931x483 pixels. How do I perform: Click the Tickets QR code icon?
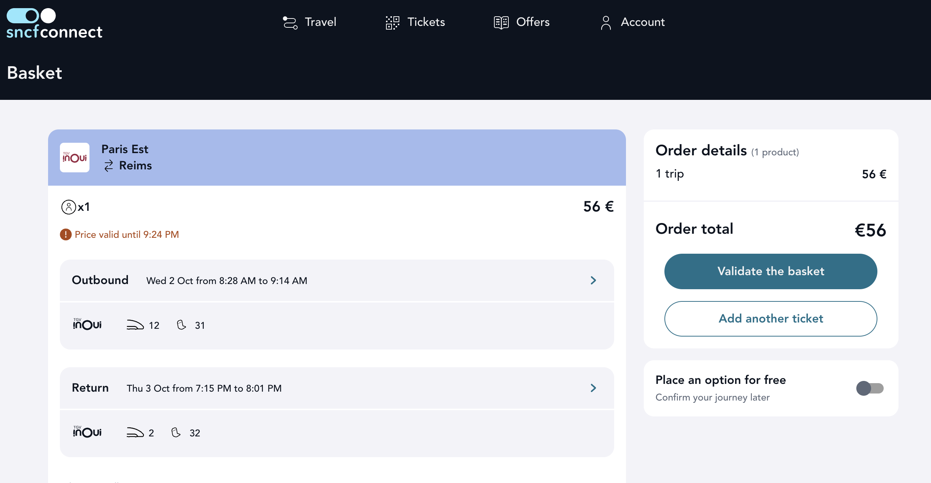pyautogui.click(x=392, y=23)
